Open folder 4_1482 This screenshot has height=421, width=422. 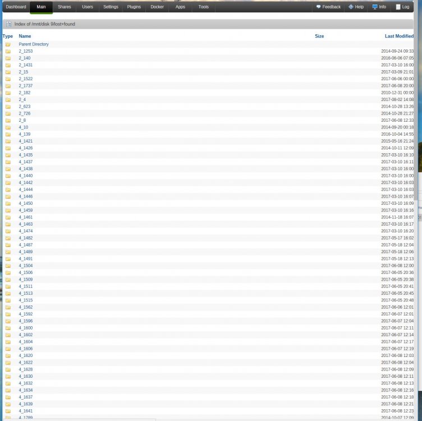pyautogui.click(x=26, y=238)
